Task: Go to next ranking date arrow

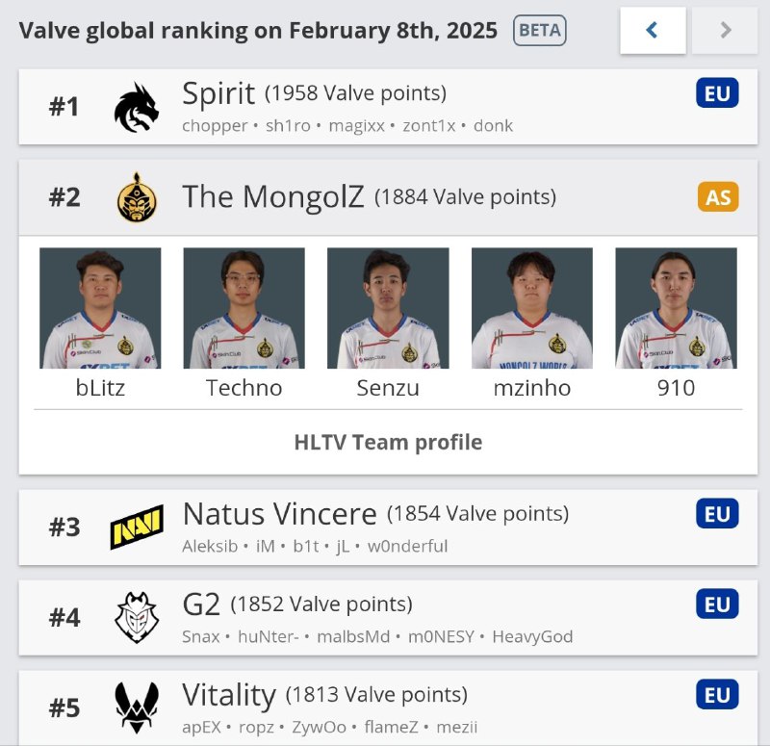Action: (x=726, y=30)
